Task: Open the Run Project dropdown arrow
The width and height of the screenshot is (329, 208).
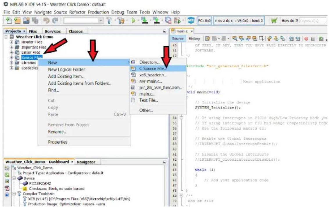Action: point(138,21)
